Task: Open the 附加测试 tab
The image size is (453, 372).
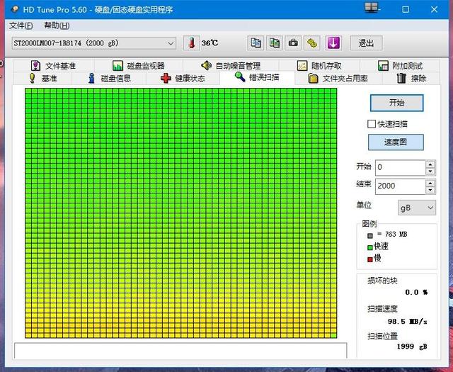Action: [400, 66]
